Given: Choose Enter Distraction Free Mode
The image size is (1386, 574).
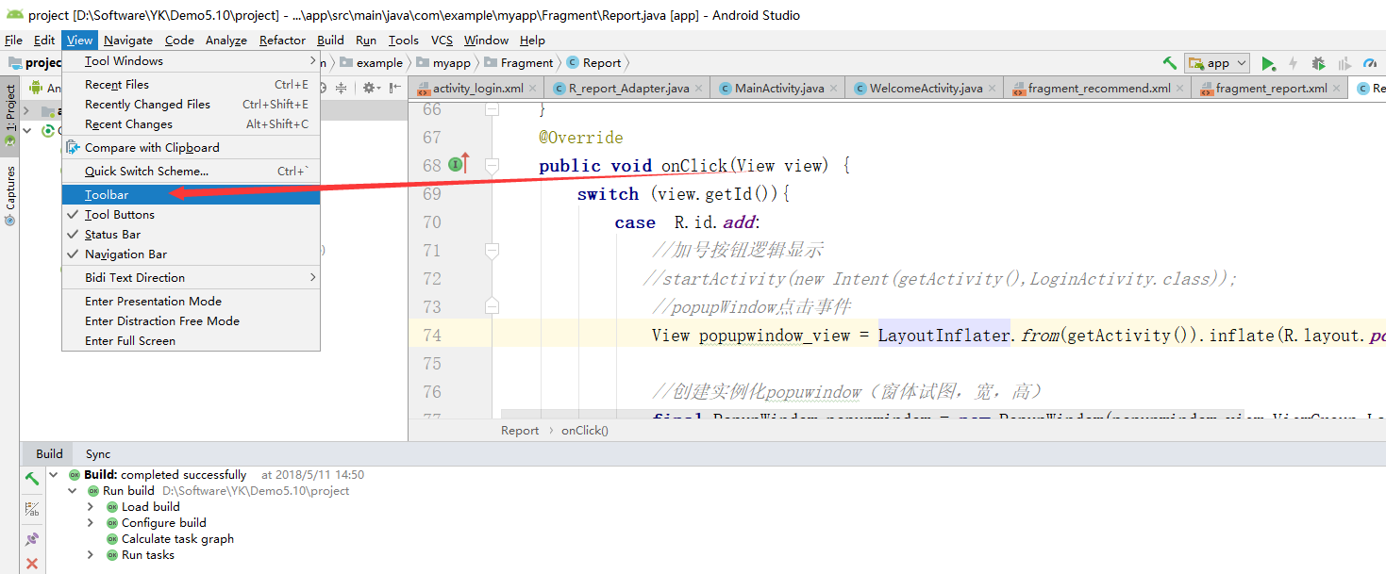Looking at the screenshot, I should click(191, 320).
